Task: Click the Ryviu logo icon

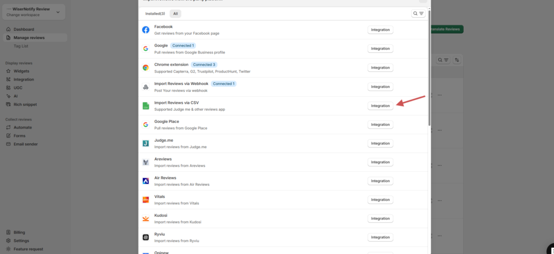Action: tap(146, 237)
